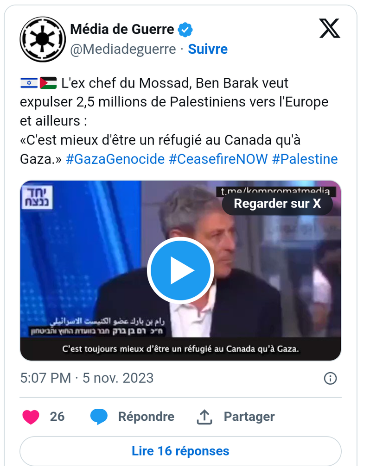Follow the account via Suivre

(208, 49)
